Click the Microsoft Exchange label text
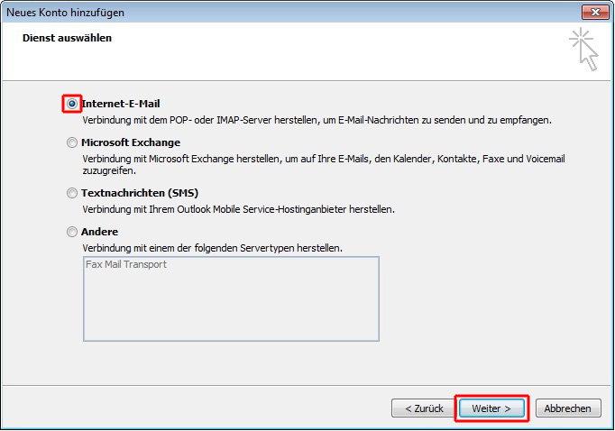 click(131, 142)
